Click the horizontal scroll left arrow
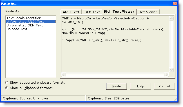Image resolution: width=183 pixels, height=107 pixels. click(64, 74)
